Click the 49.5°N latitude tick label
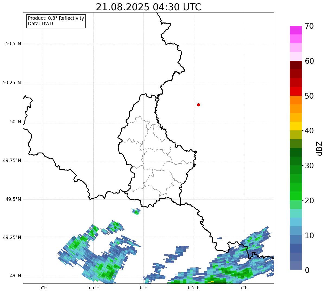Image resolution: width=326 pixels, height=293 pixels. (13, 199)
